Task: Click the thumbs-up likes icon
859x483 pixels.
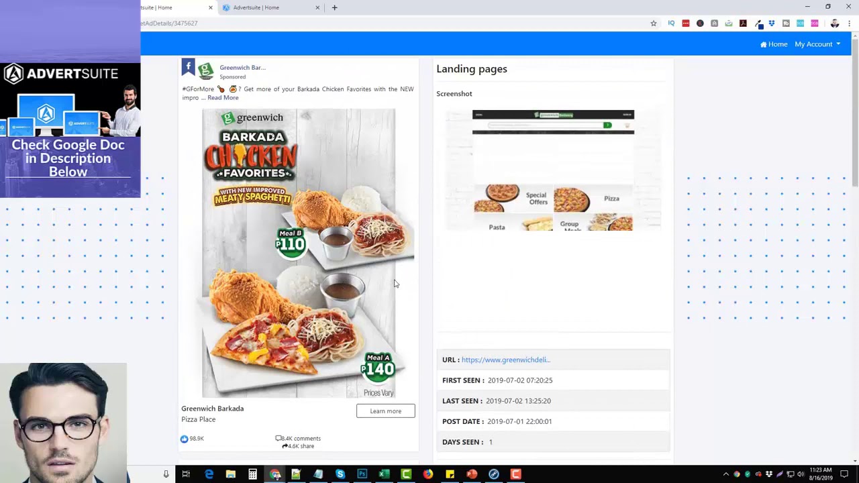Action: 185,439
